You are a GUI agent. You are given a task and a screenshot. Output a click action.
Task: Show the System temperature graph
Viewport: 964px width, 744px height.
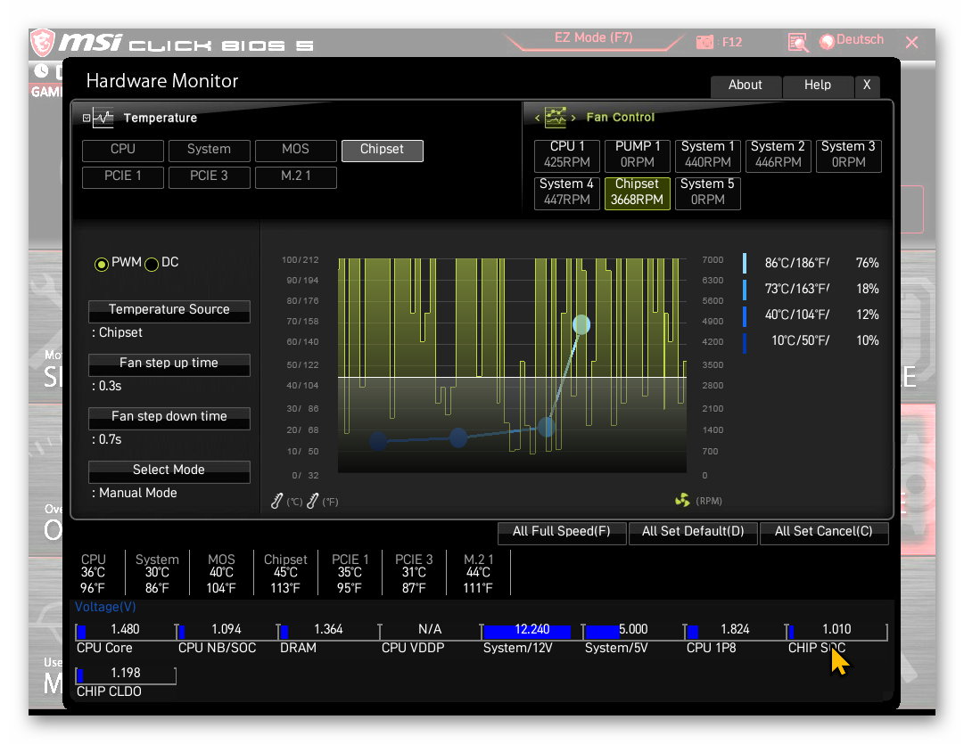(x=209, y=150)
